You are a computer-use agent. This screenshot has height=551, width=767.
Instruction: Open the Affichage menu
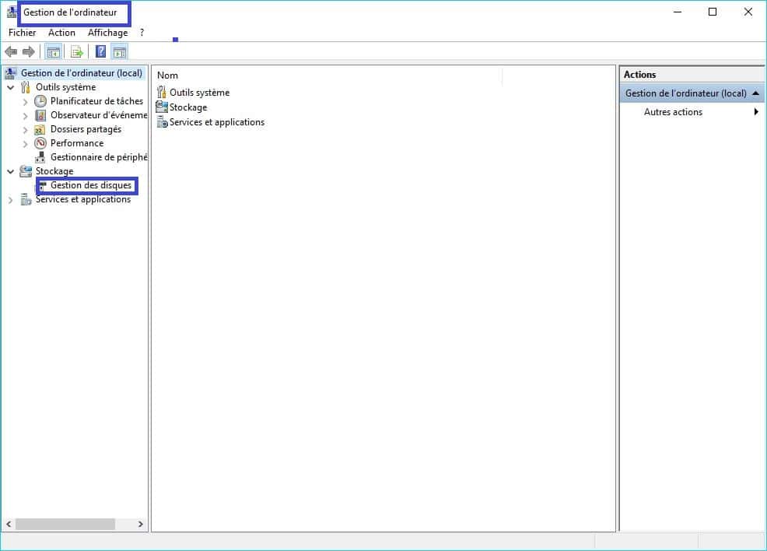tap(107, 33)
